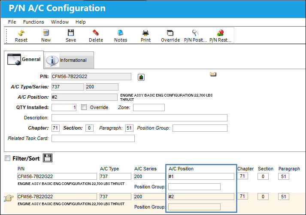The height and width of the screenshot is (215, 306).
Task: Click the Position Group field in form
Action: coord(200,128)
